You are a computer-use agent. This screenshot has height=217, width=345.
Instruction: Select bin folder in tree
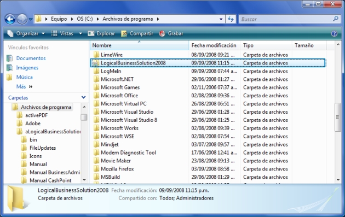33,140
